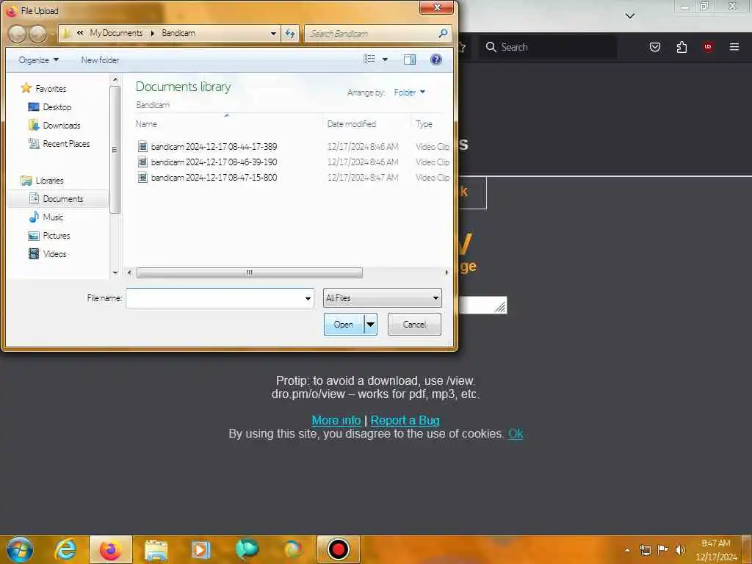Click Ok on the cookie notice
The width and height of the screenshot is (752, 564).
[516, 433]
